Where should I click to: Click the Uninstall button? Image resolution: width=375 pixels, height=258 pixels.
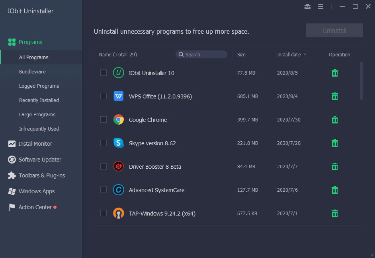click(x=334, y=30)
